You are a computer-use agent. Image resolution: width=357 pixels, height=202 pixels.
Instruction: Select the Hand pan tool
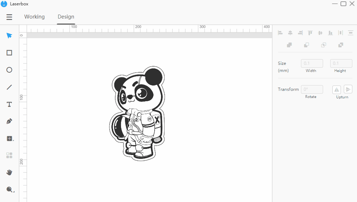(9, 172)
